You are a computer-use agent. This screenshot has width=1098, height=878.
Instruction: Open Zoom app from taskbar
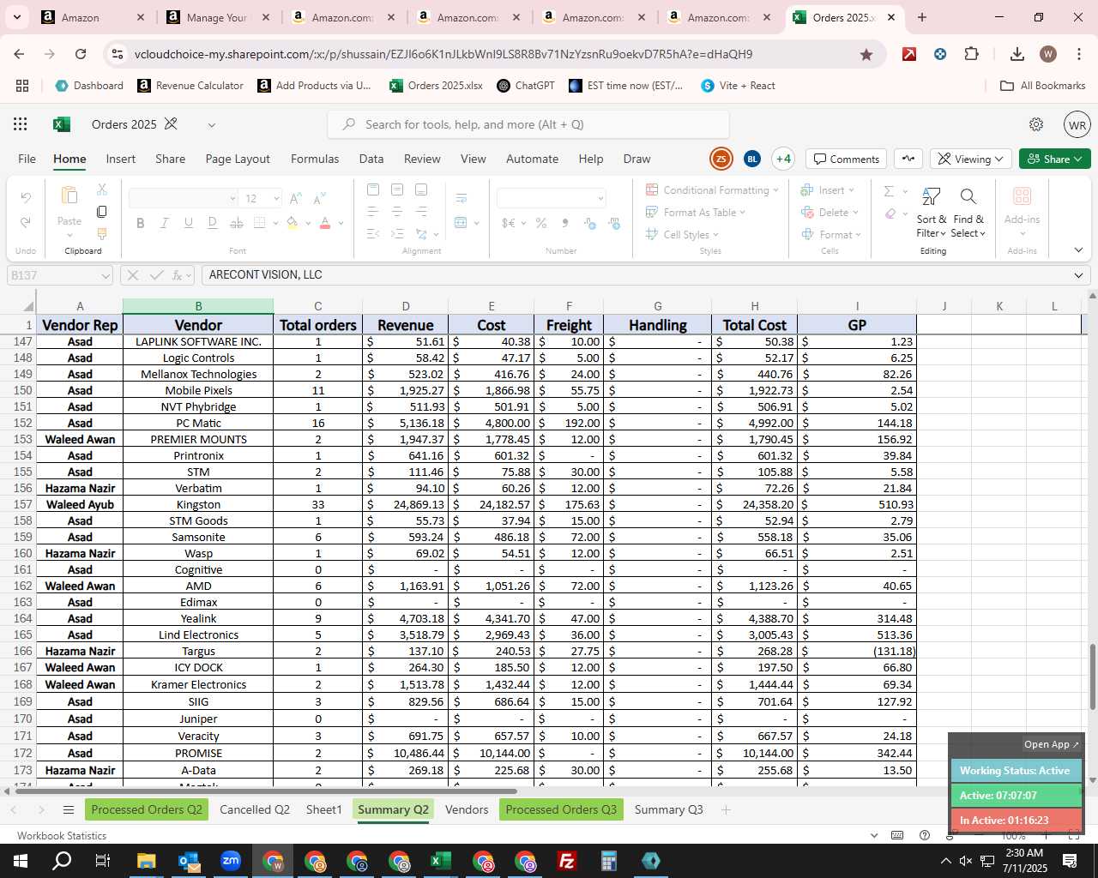[230, 861]
